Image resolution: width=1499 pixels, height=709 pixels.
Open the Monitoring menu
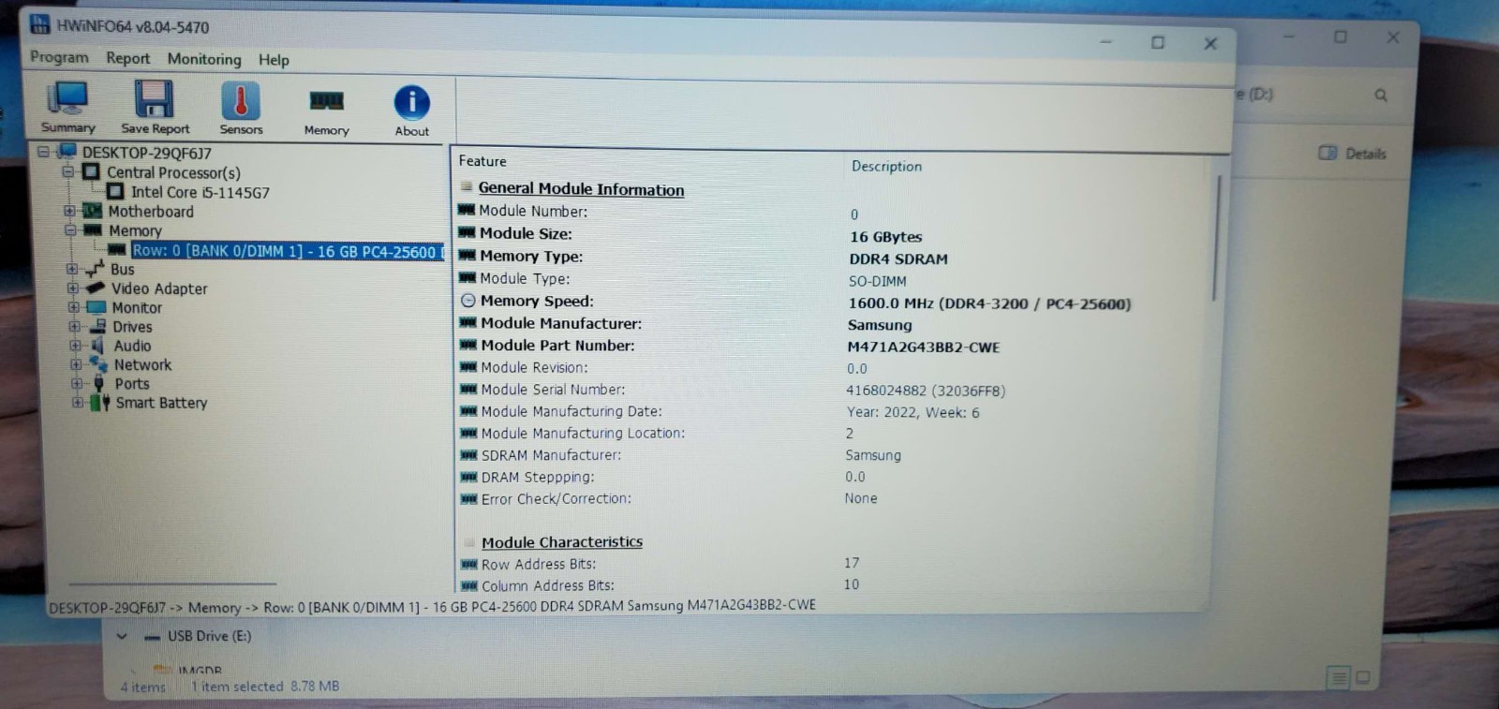click(204, 59)
